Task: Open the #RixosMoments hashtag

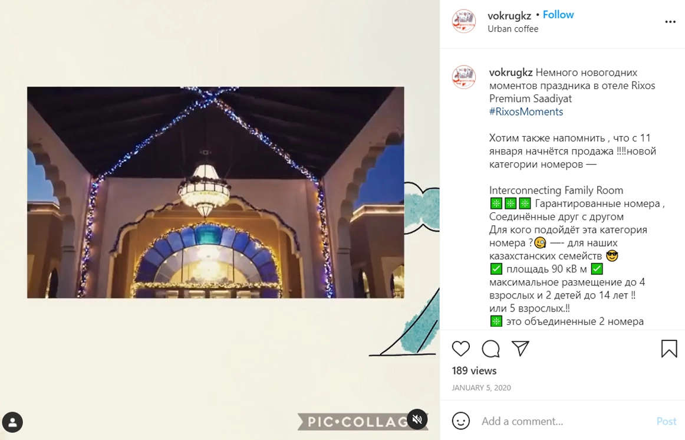Action: tap(526, 112)
